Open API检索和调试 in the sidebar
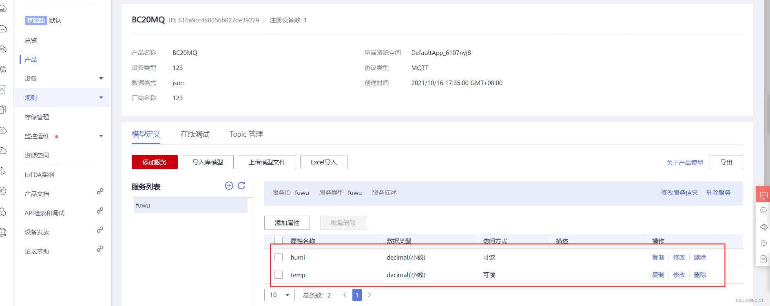The height and width of the screenshot is (306, 770). pos(44,213)
